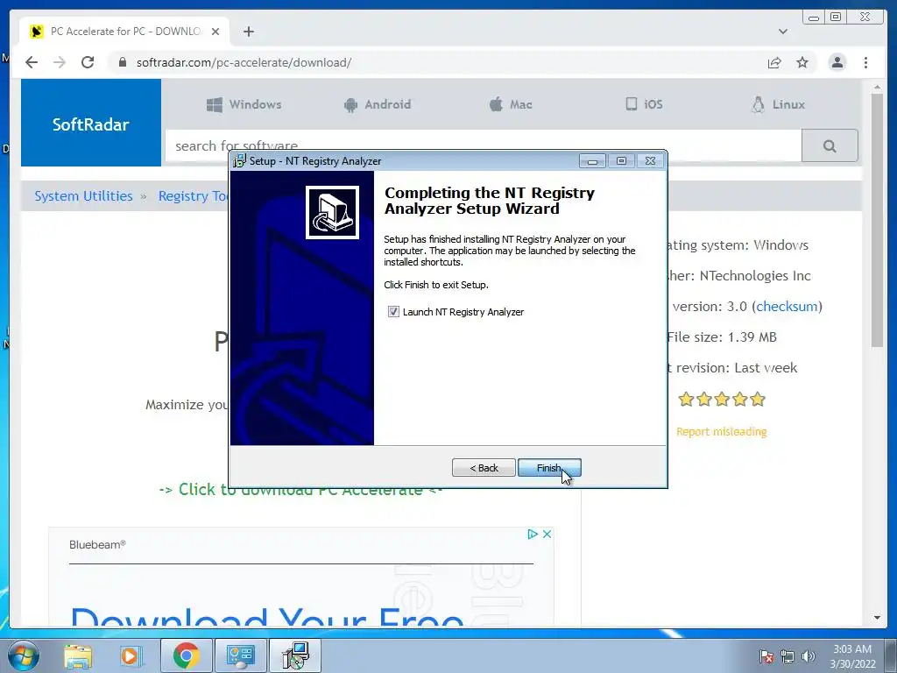Click the scrollbar up arrow
The width and height of the screenshot is (897, 673).
(877, 88)
